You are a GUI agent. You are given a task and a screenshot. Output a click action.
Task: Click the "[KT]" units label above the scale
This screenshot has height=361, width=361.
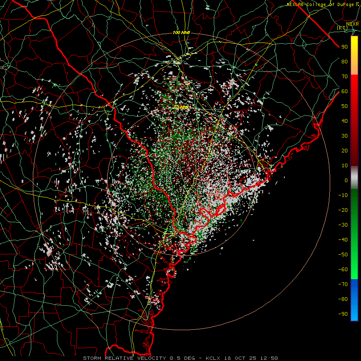[x=343, y=28]
